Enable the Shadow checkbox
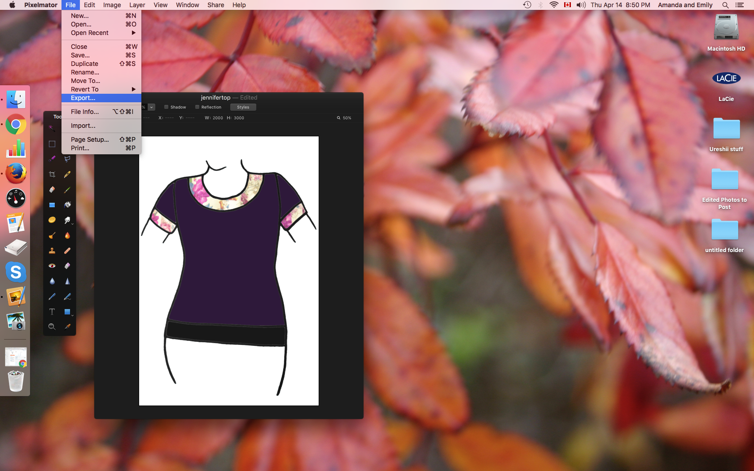This screenshot has width=754, height=471. [x=166, y=107]
